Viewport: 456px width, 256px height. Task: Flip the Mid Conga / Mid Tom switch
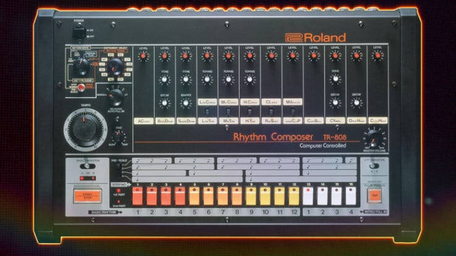[x=229, y=112]
